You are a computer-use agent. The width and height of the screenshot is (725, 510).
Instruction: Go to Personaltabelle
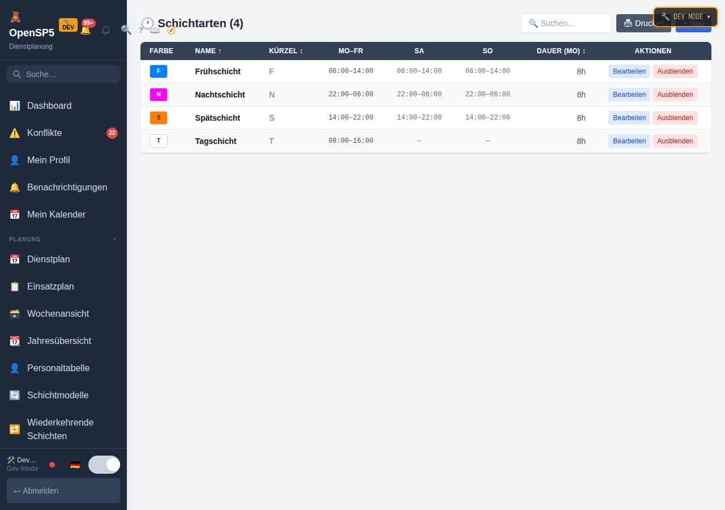63,368
